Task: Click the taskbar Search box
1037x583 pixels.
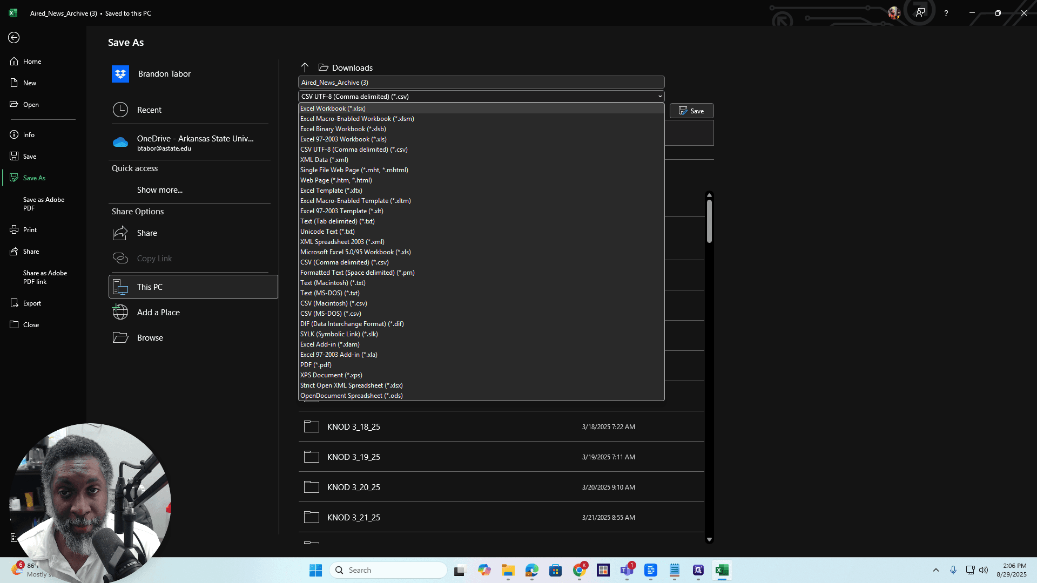Action: coord(388,570)
